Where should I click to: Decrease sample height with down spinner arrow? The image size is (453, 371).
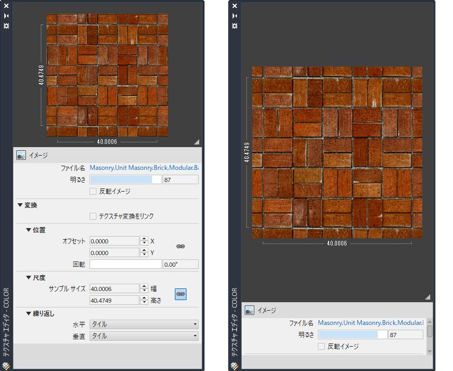144,303
